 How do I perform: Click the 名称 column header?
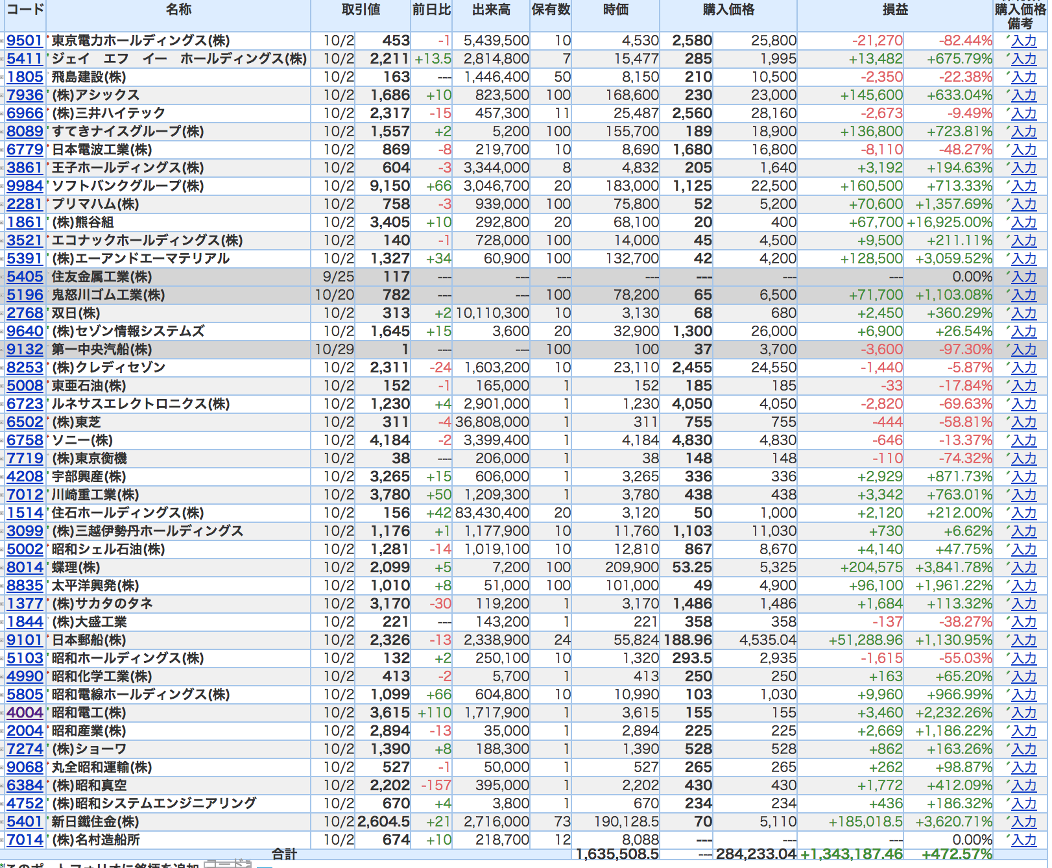pos(178,9)
